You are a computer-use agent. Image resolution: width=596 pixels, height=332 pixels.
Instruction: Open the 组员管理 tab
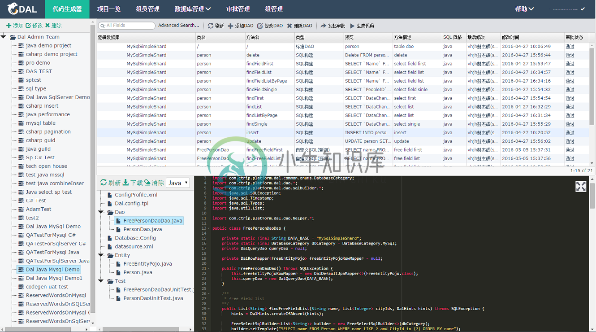point(147,9)
